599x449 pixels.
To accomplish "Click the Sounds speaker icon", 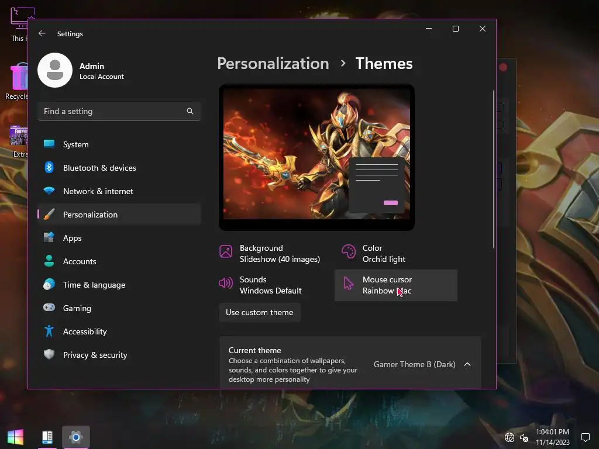I will [226, 284].
